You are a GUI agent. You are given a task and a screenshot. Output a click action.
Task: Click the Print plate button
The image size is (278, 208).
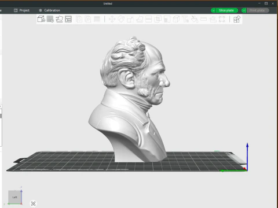coord(257,10)
